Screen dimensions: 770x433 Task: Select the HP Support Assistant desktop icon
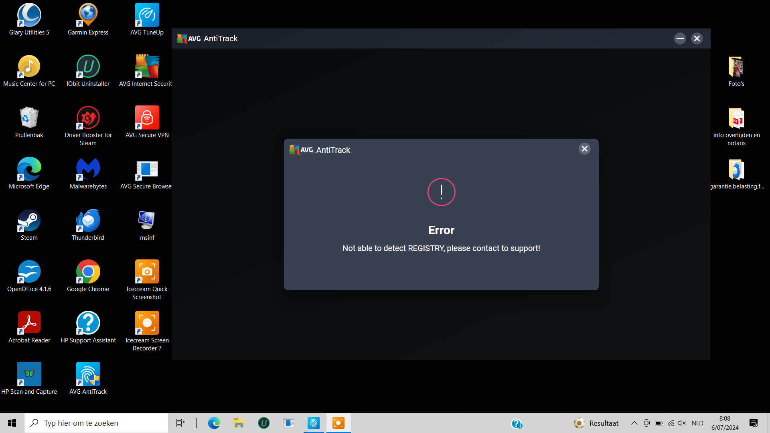click(x=88, y=328)
